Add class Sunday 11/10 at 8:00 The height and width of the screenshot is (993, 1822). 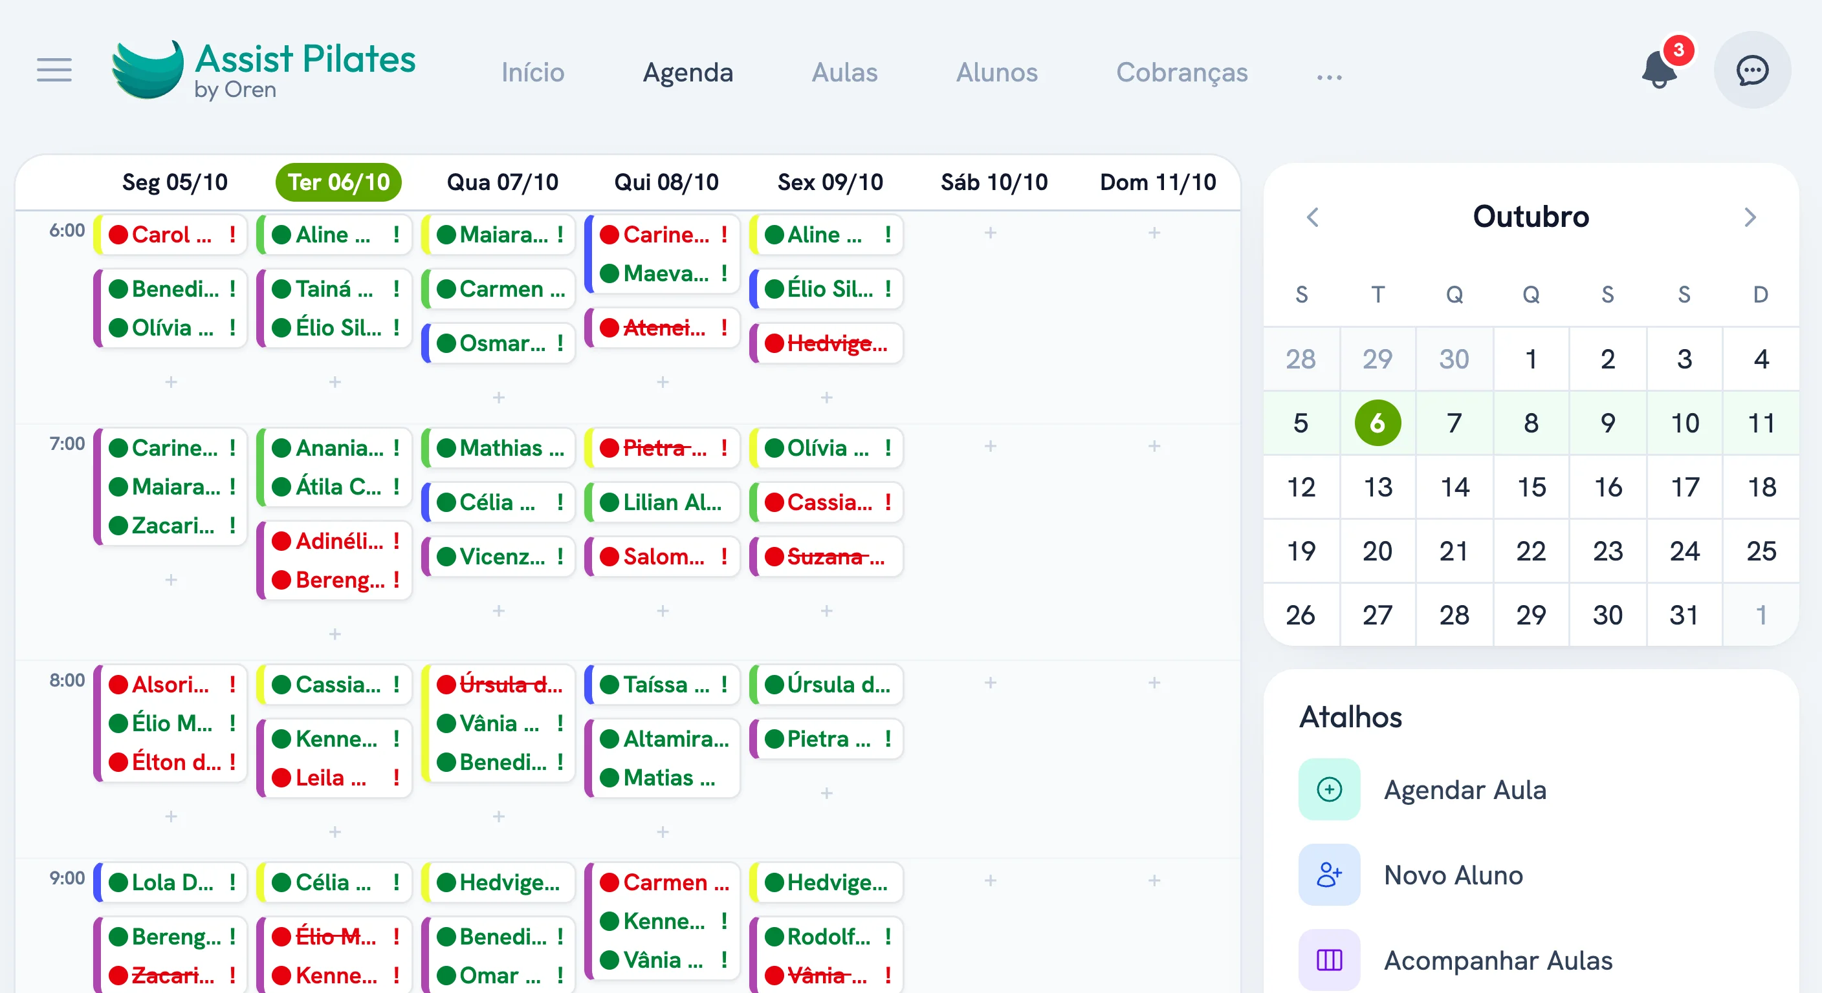pos(1154,683)
